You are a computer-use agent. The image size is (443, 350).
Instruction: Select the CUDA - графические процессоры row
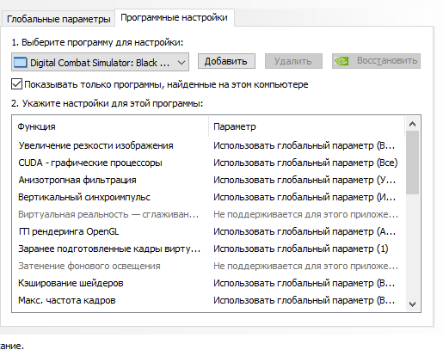tap(208, 163)
